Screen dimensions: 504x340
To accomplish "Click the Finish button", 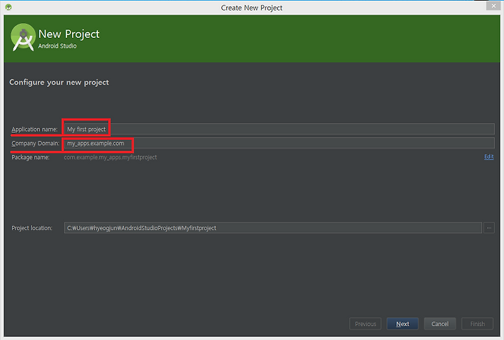I will (x=477, y=324).
